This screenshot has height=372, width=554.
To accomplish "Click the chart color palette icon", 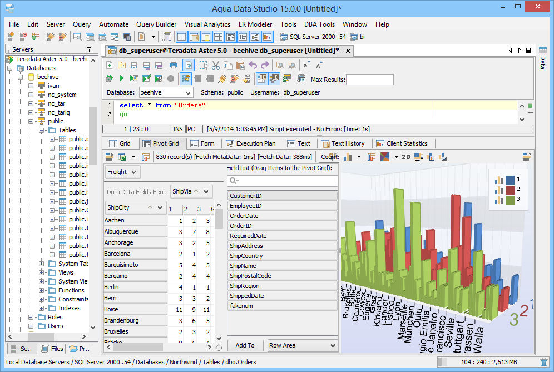I will [385, 157].
